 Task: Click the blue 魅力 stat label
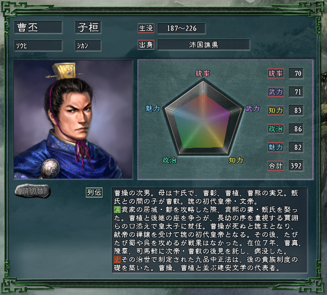pyautogui.click(x=275, y=147)
